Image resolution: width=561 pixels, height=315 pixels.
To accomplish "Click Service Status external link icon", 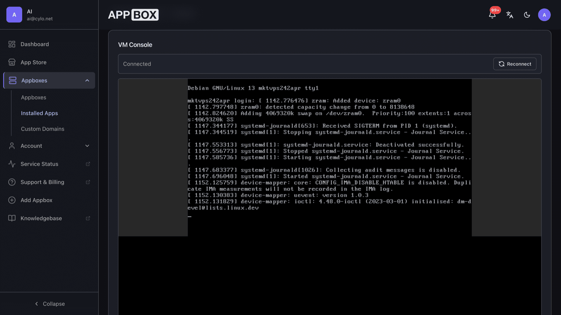I will click(88, 164).
